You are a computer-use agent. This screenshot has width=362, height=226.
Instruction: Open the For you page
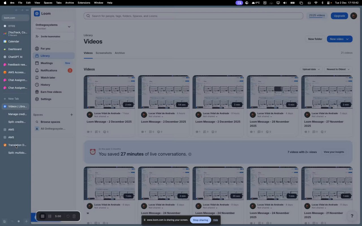(x=53, y=49)
